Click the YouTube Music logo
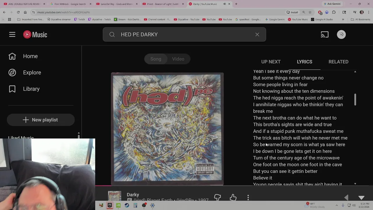This screenshot has width=373, height=210. point(35,34)
